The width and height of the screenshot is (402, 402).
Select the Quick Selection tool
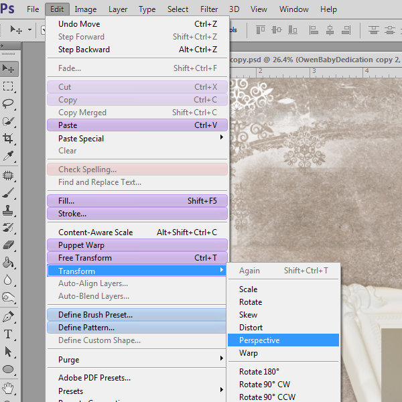(8, 121)
